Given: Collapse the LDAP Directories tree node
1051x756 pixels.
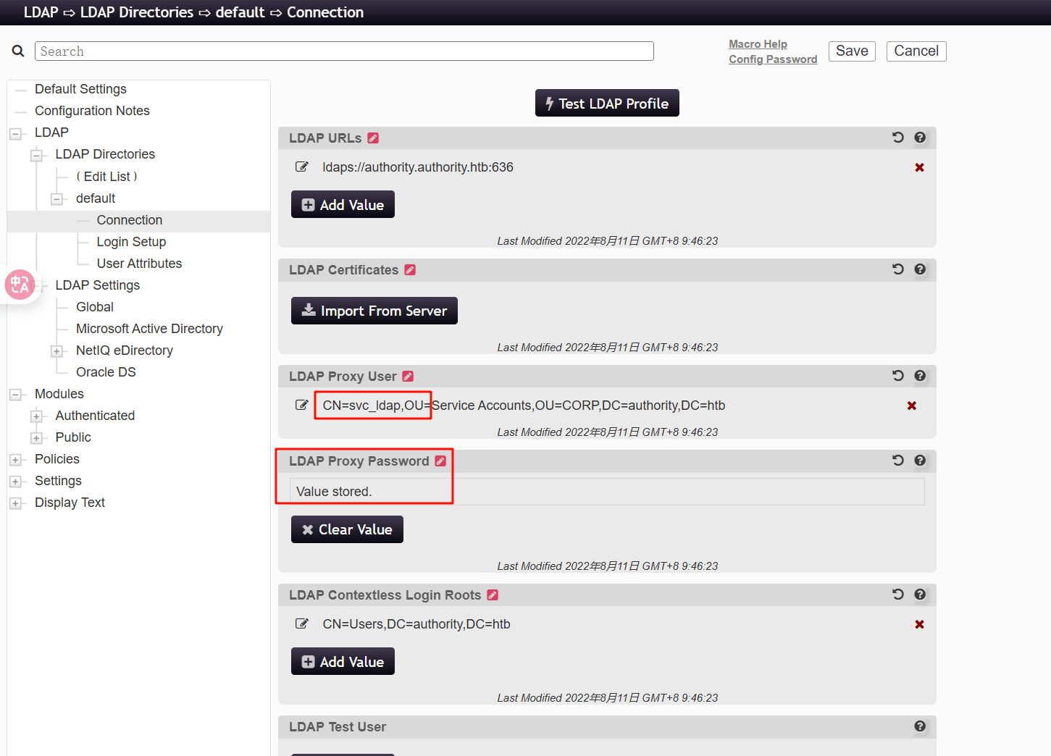Looking at the screenshot, I should (36, 155).
